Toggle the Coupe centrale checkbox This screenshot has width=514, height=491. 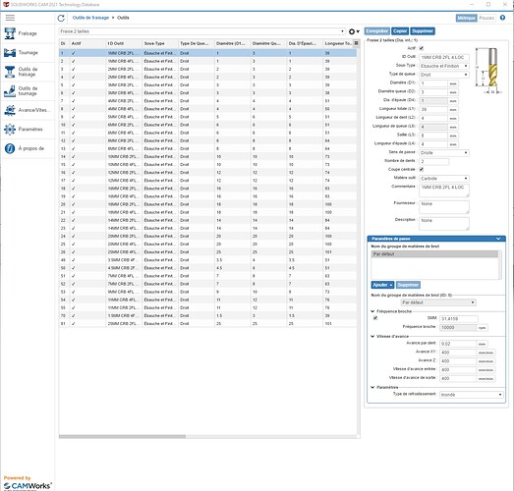[422, 169]
